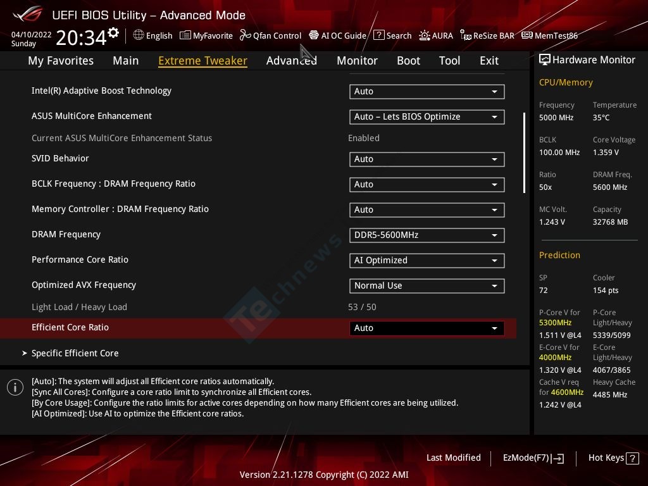Open AI OC Guide label

click(344, 36)
